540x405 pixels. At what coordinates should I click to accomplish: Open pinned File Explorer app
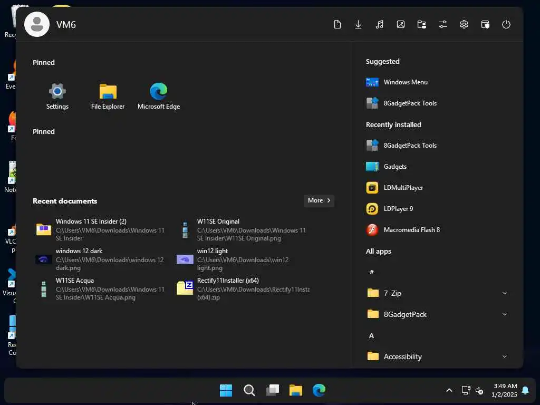(108, 97)
